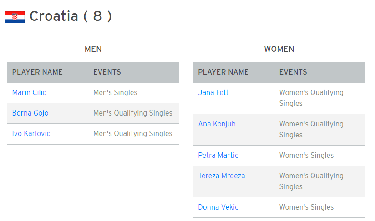Open Borna Gojo player link
Screen dimensions: 375x221
(x=30, y=113)
